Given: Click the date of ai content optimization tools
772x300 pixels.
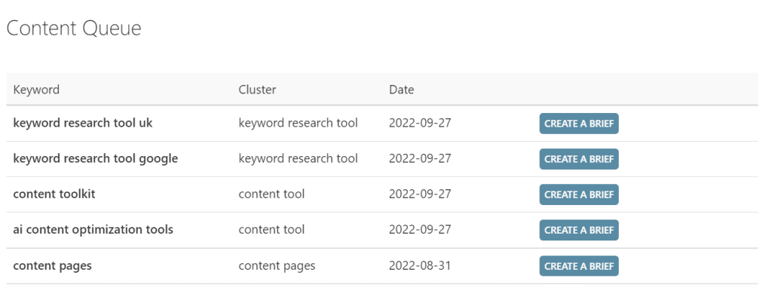Looking at the screenshot, I should pyautogui.click(x=420, y=230).
